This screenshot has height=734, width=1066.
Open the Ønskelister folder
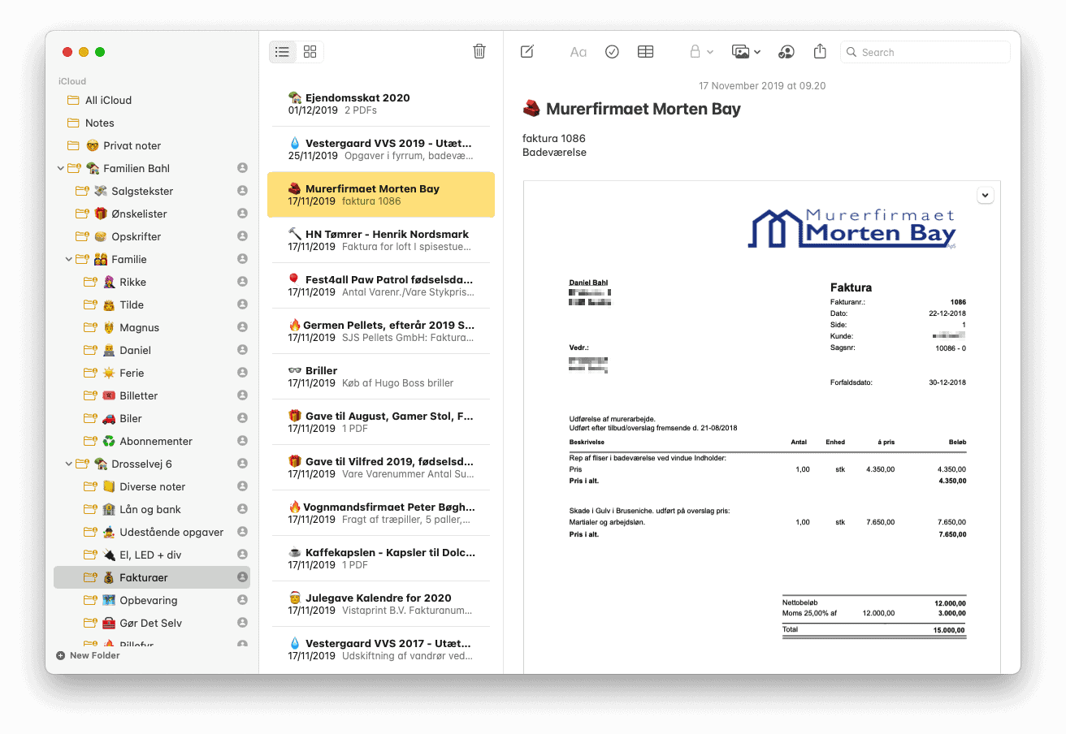[152, 214]
